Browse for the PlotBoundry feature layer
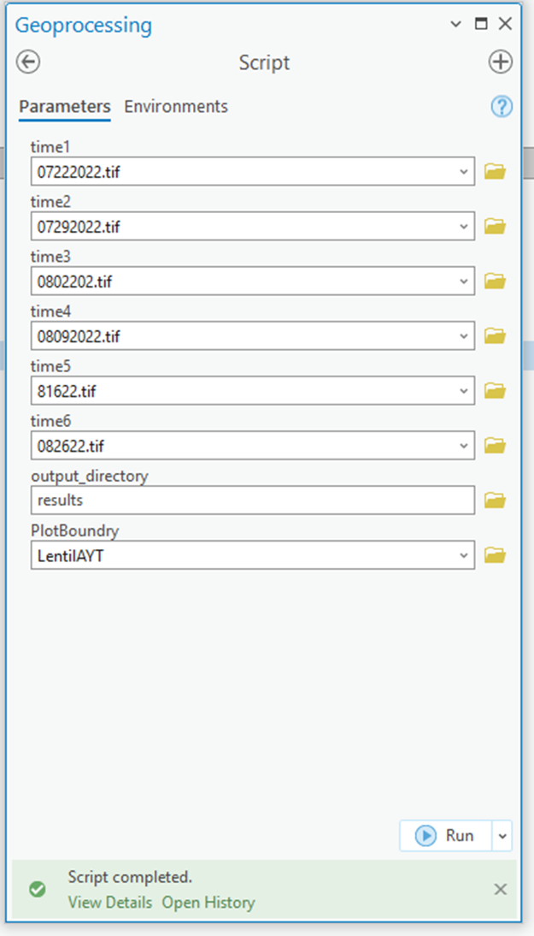The image size is (534, 936). click(x=496, y=554)
